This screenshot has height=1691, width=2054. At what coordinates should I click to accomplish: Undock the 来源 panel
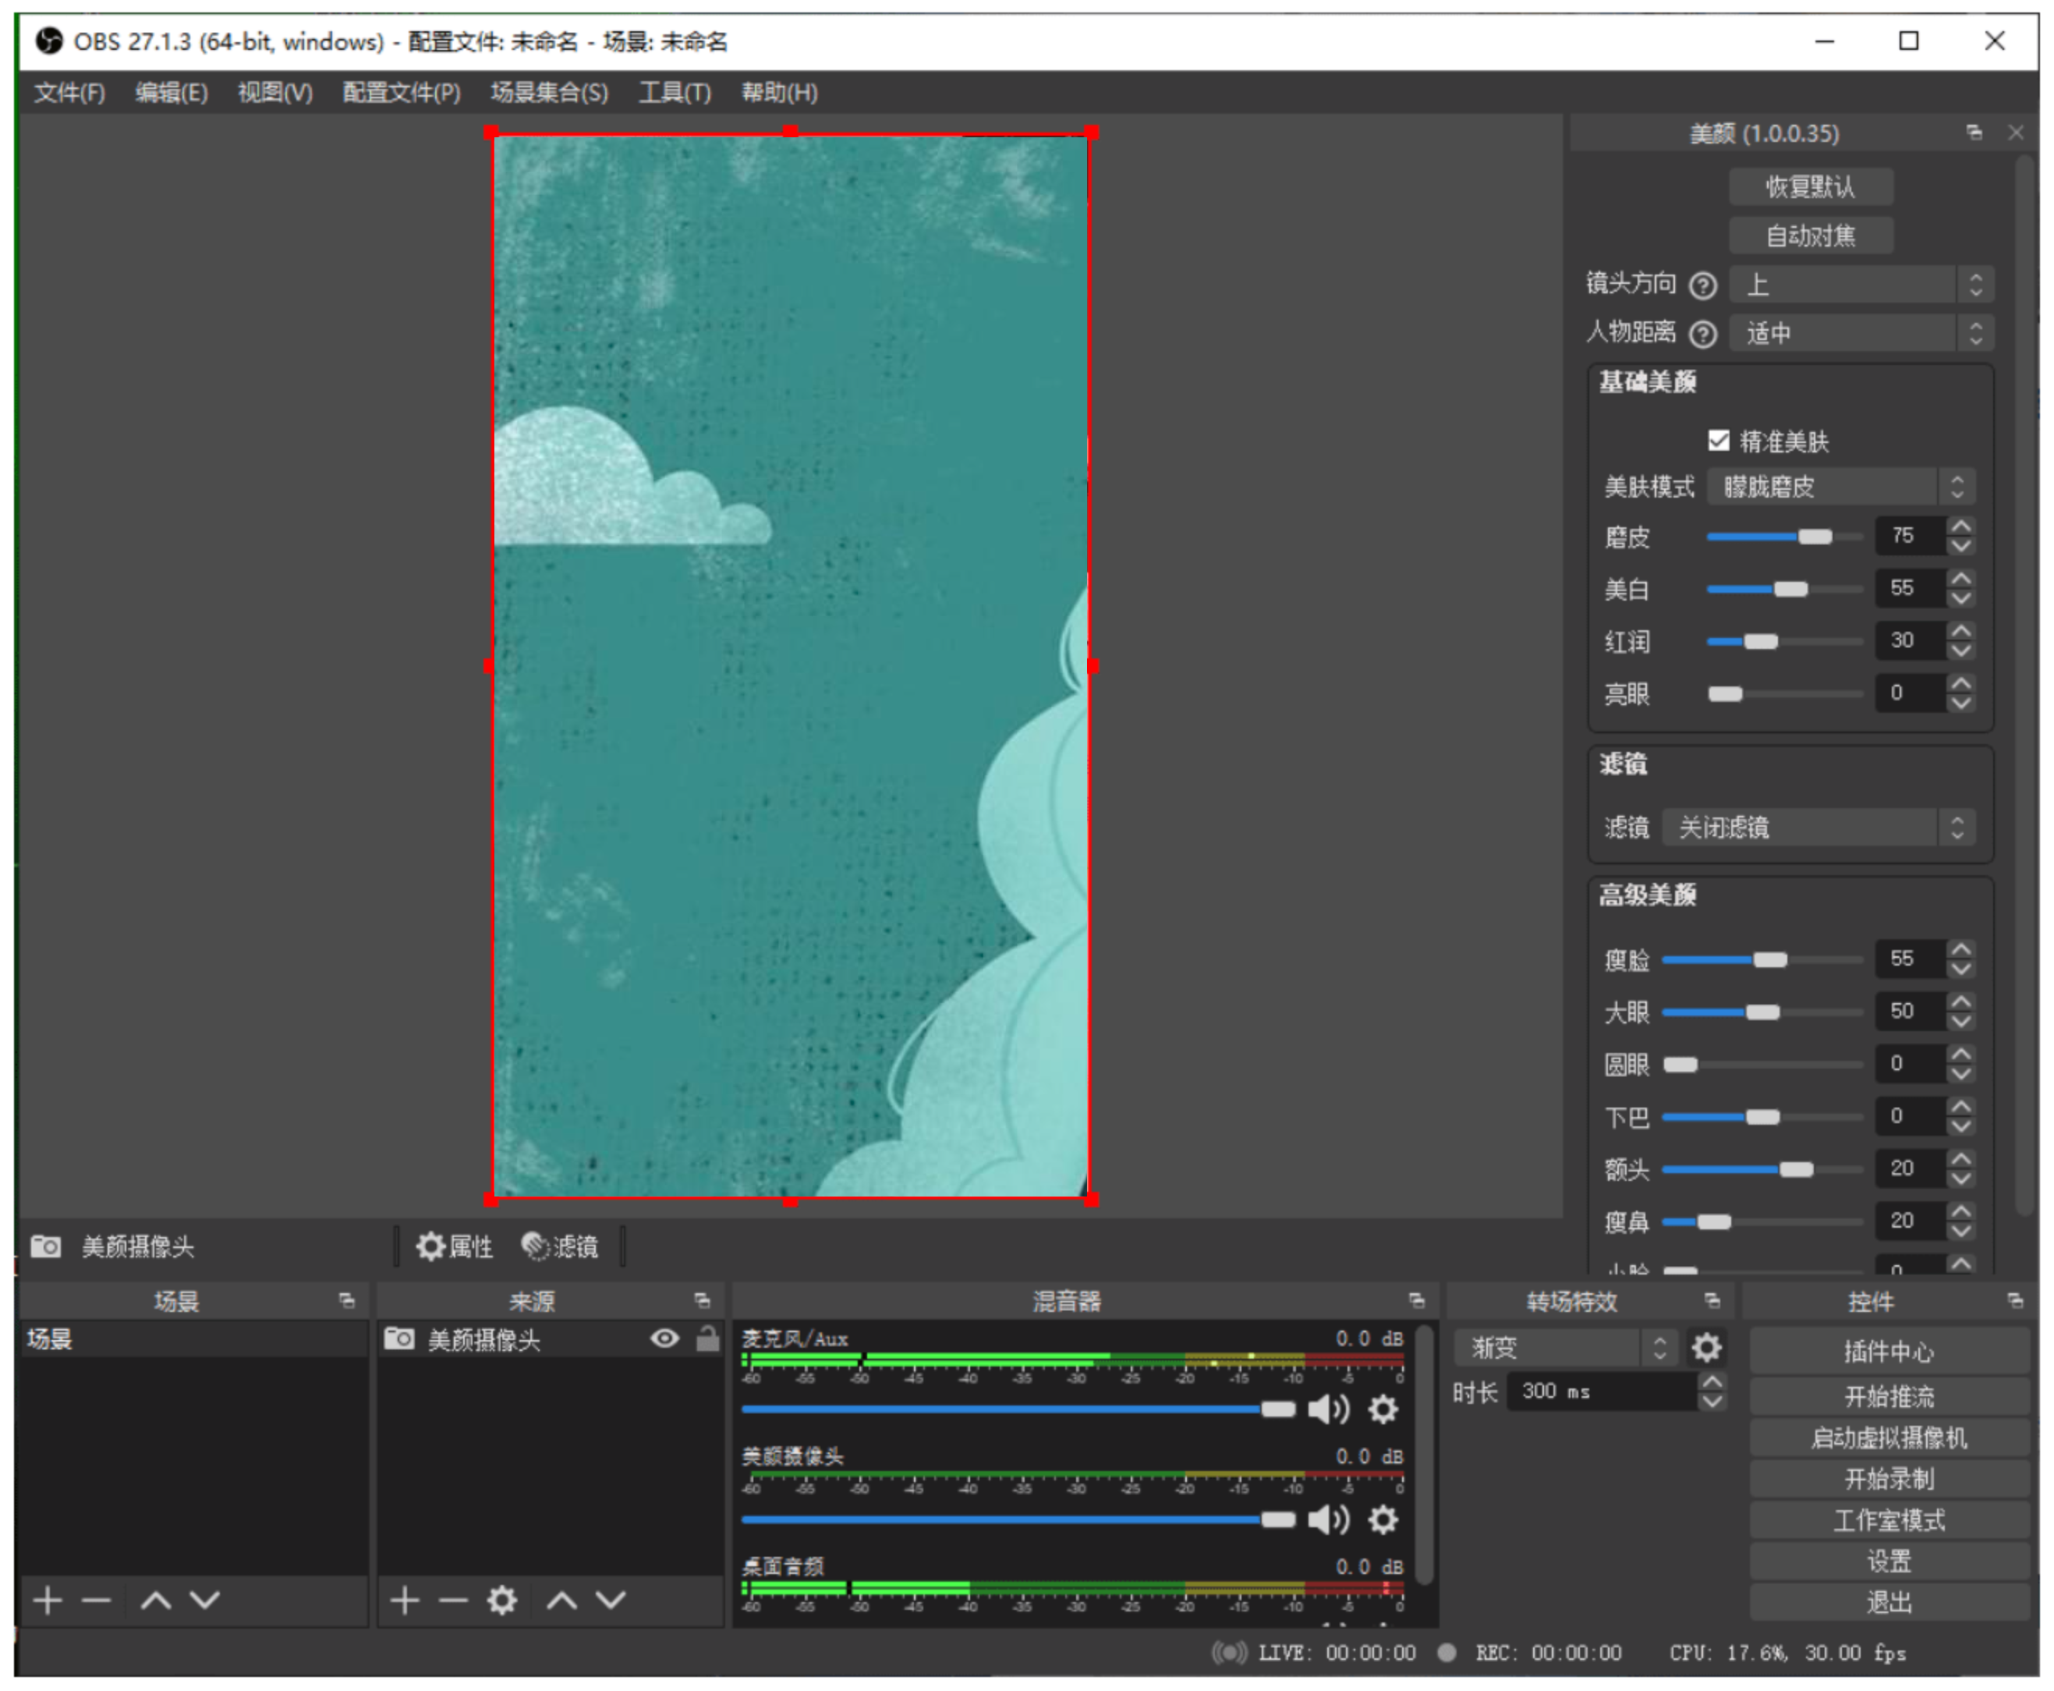tap(702, 1301)
